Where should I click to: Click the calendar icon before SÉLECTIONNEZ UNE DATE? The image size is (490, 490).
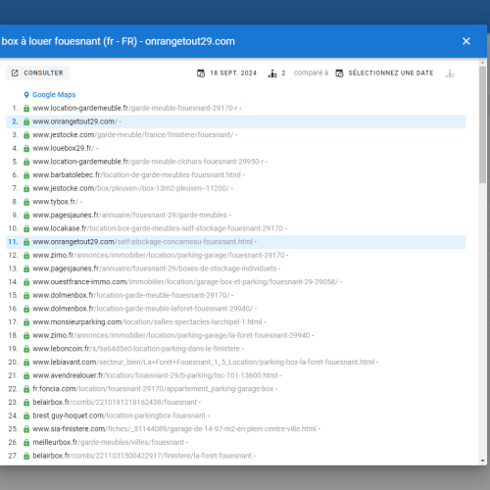pyautogui.click(x=339, y=73)
